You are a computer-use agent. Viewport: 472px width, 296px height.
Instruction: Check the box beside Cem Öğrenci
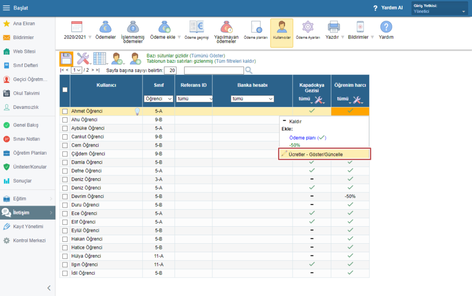pos(65,146)
